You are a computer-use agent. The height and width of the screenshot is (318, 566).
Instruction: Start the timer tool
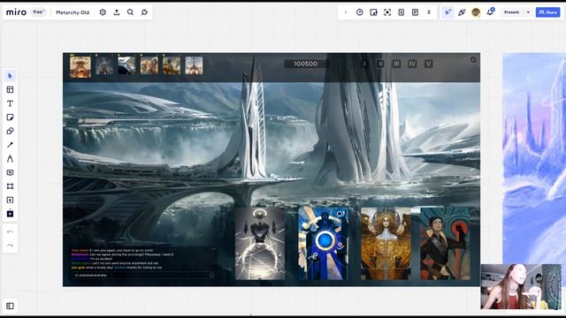tap(360, 12)
